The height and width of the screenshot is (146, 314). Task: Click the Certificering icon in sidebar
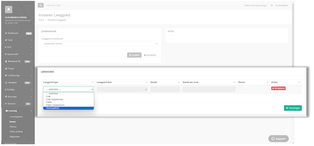coord(6,76)
